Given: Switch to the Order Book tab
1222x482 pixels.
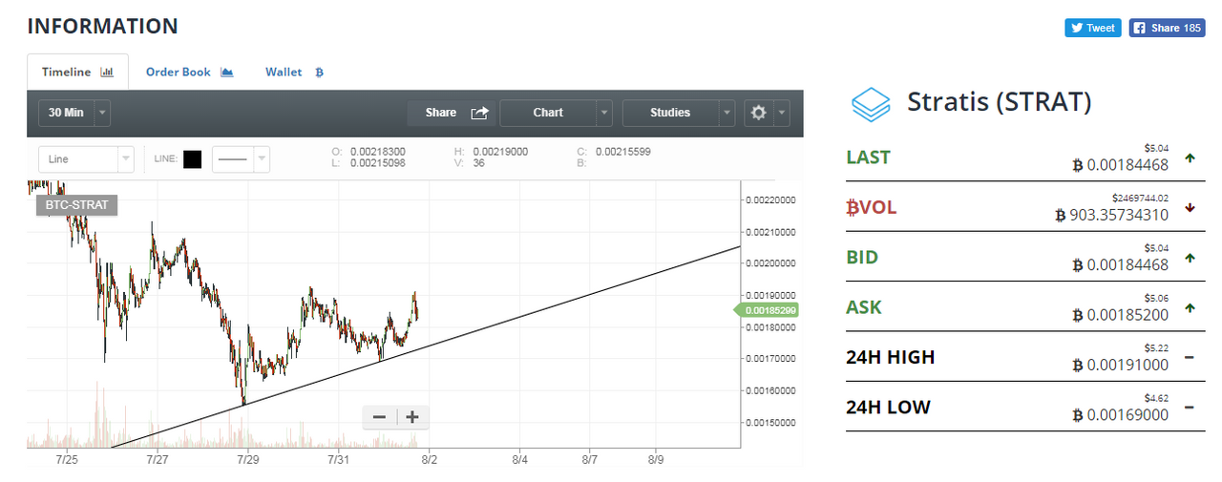Looking at the screenshot, I should click(189, 72).
